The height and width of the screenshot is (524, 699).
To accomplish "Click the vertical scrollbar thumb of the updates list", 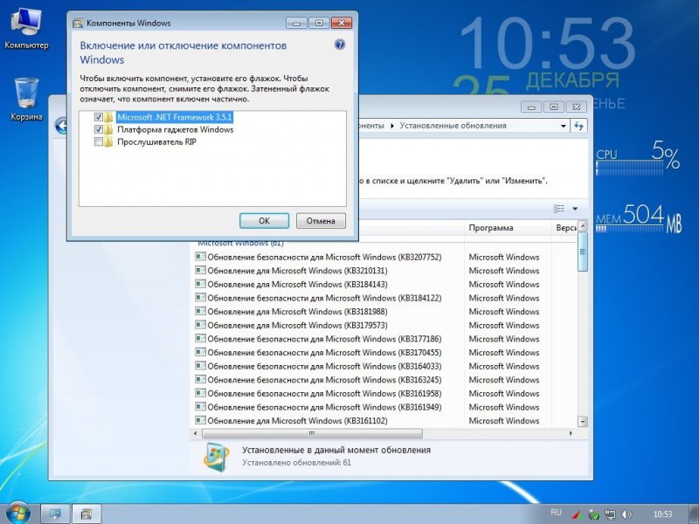I will tap(583, 252).
